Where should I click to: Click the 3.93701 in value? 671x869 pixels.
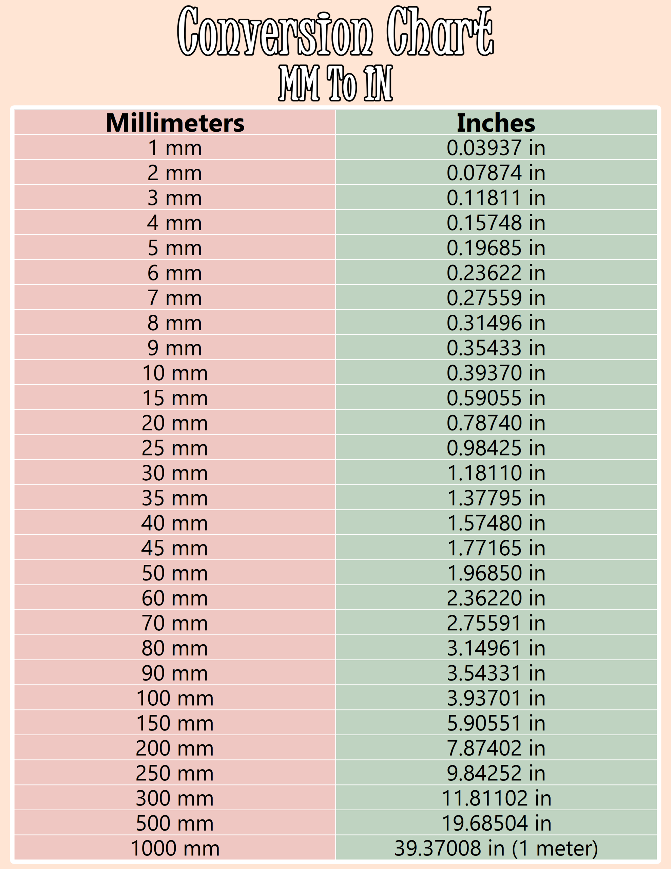tap(496, 698)
